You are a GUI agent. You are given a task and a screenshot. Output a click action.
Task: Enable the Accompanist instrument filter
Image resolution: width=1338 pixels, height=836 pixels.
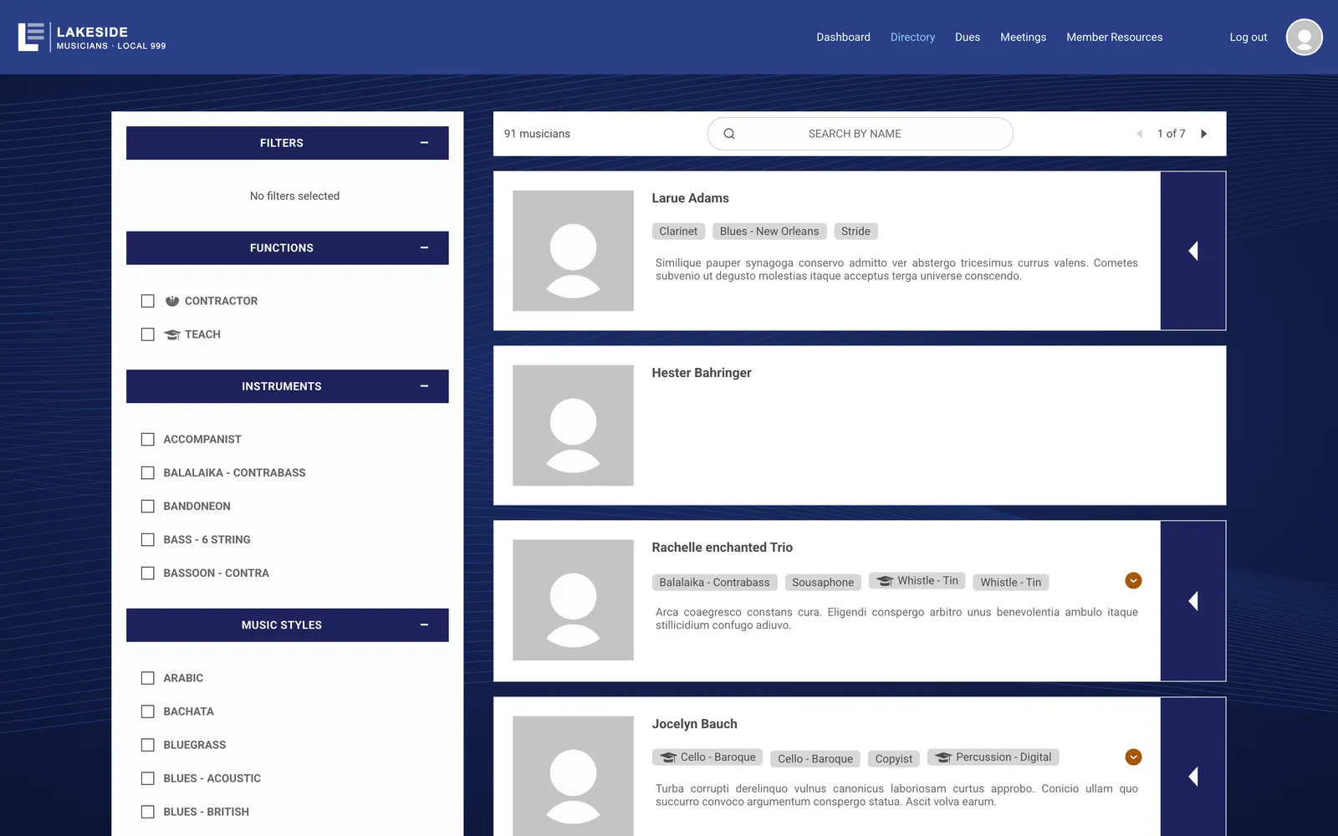(x=148, y=439)
